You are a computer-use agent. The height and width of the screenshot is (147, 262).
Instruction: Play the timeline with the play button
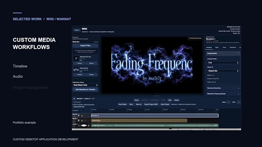coord(74,99)
